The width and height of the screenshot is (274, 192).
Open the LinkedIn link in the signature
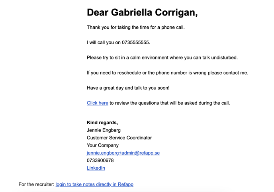[x=96, y=168]
